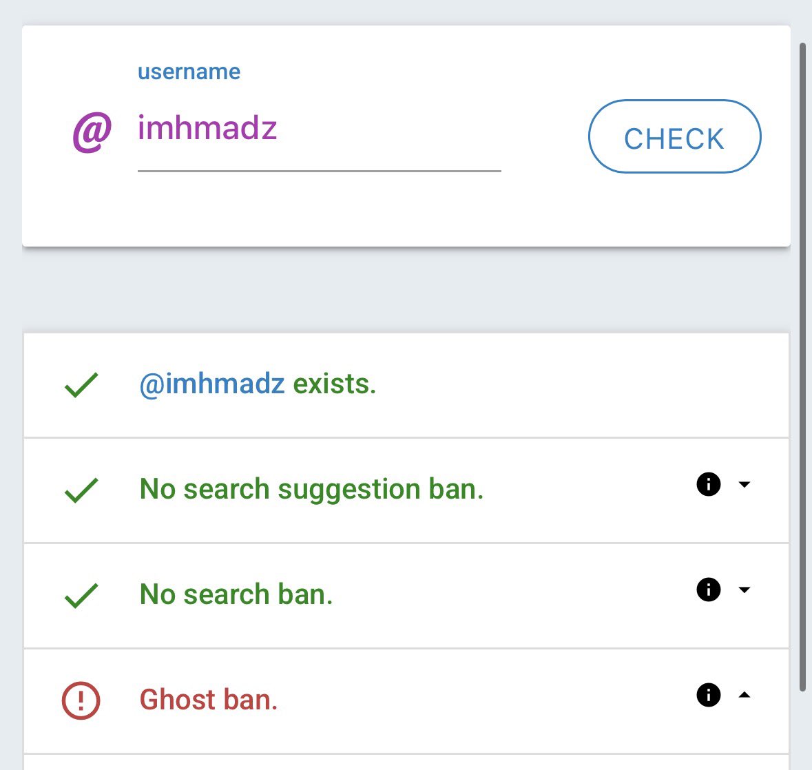Click the 'username' field label
Viewport: 812px width, 770px height.
pos(189,72)
